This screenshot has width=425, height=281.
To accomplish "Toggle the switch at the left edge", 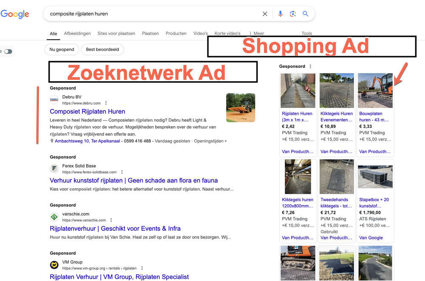I will [x=8, y=51].
